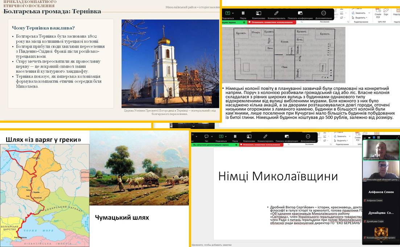Viewport: 400px width, 247px height.
Task: Select the Комментировать pencil in the upper Zoom toolbar
Action: 276,13
